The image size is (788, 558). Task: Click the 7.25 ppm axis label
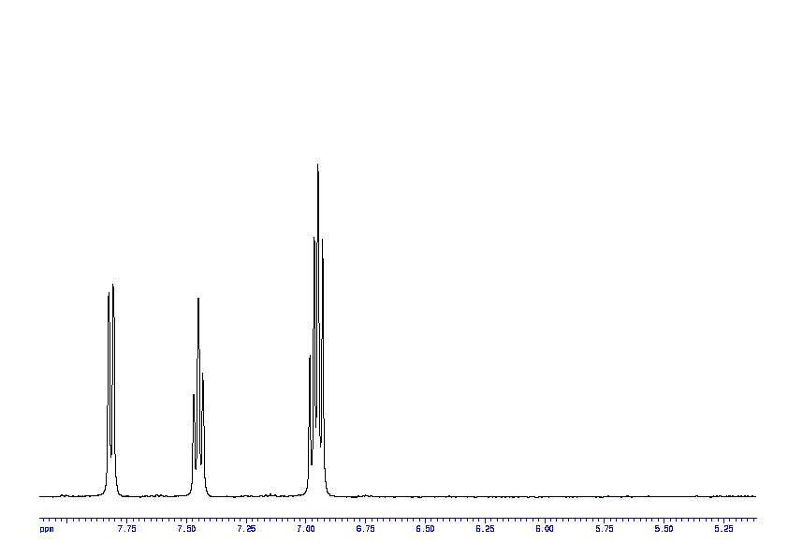point(246,529)
